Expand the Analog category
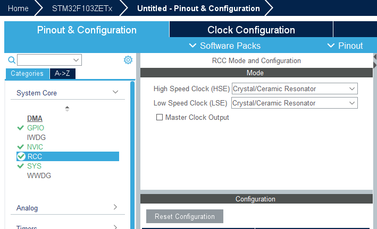 (x=115, y=207)
